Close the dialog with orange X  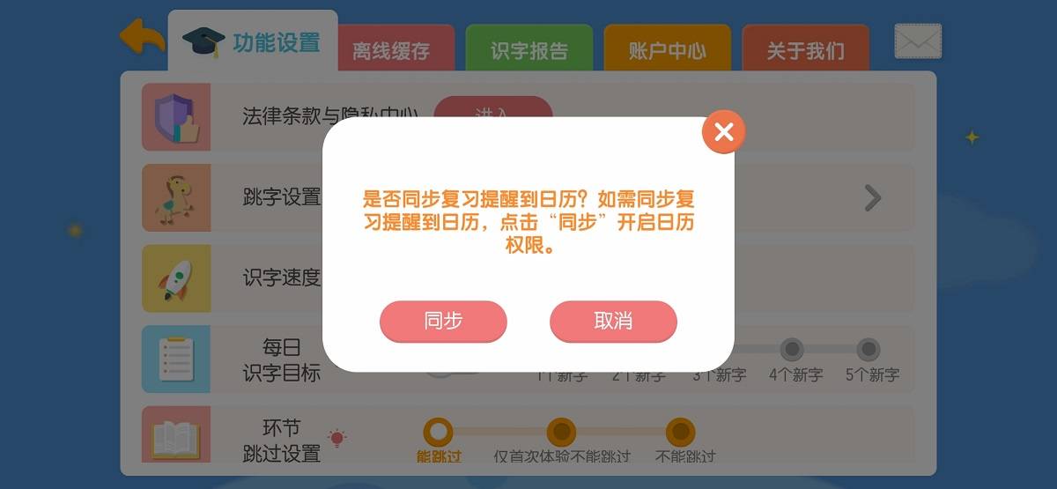pyautogui.click(x=724, y=132)
